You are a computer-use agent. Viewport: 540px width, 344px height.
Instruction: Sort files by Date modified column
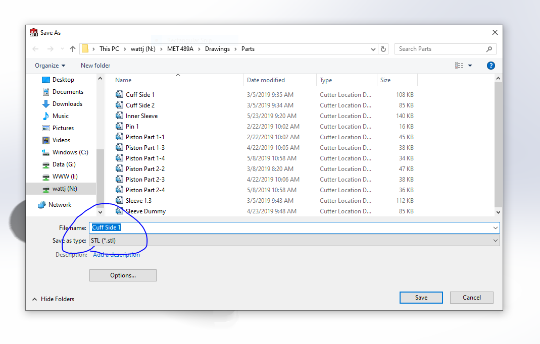[x=266, y=80]
